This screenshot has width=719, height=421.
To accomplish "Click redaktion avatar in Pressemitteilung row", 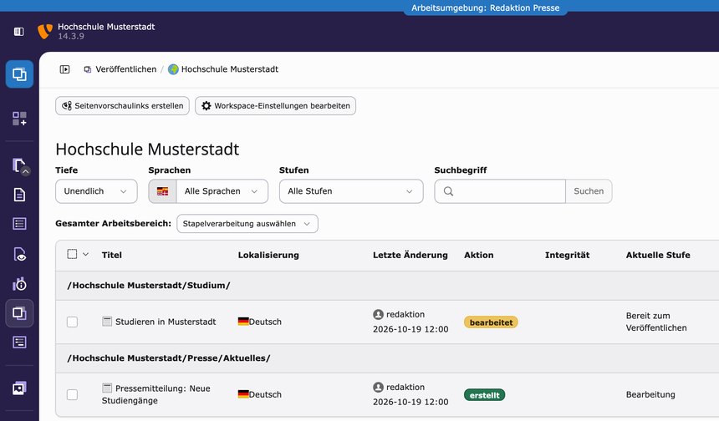I will tap(378, 388).
